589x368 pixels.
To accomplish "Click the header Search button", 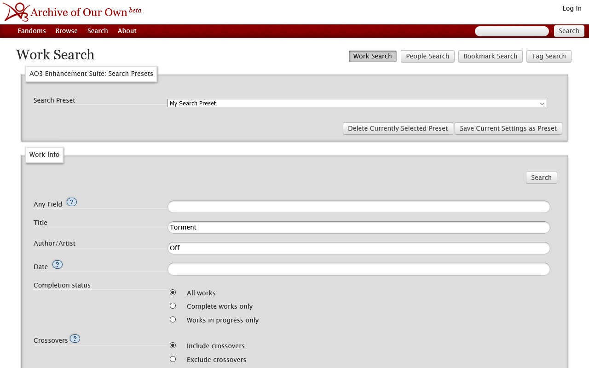I will (x=569, y=31).
